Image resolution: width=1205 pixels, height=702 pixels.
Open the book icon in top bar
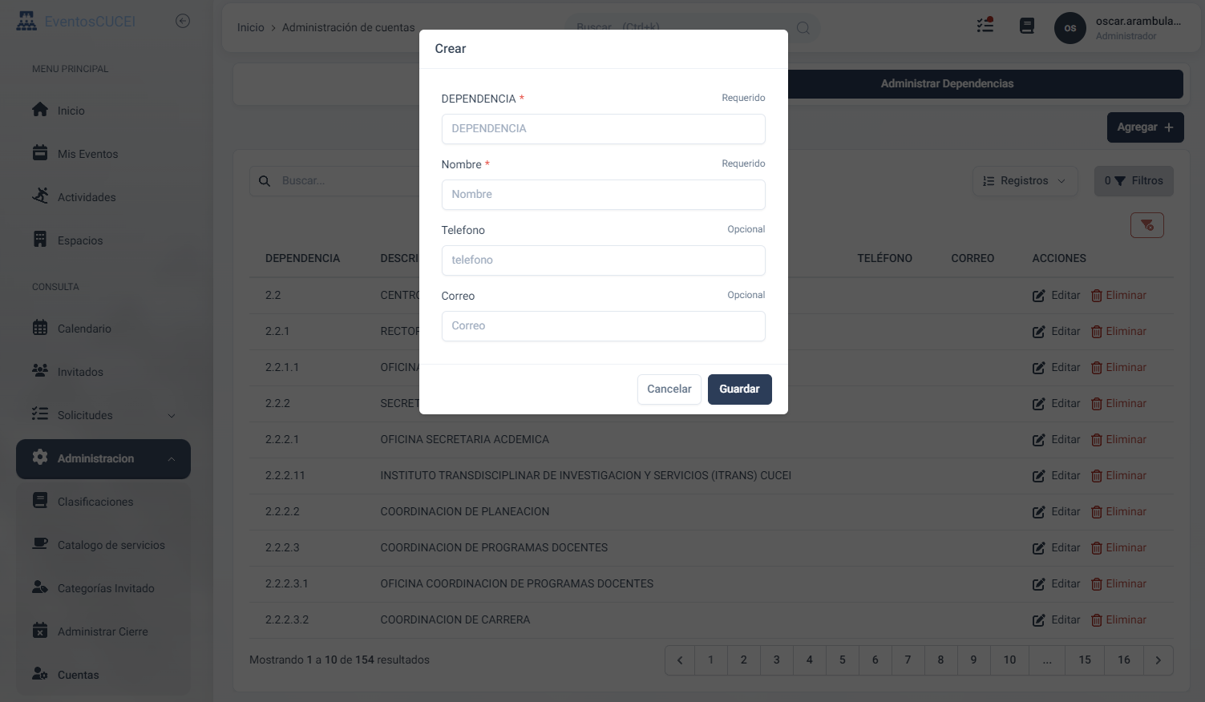(1027, 26)
